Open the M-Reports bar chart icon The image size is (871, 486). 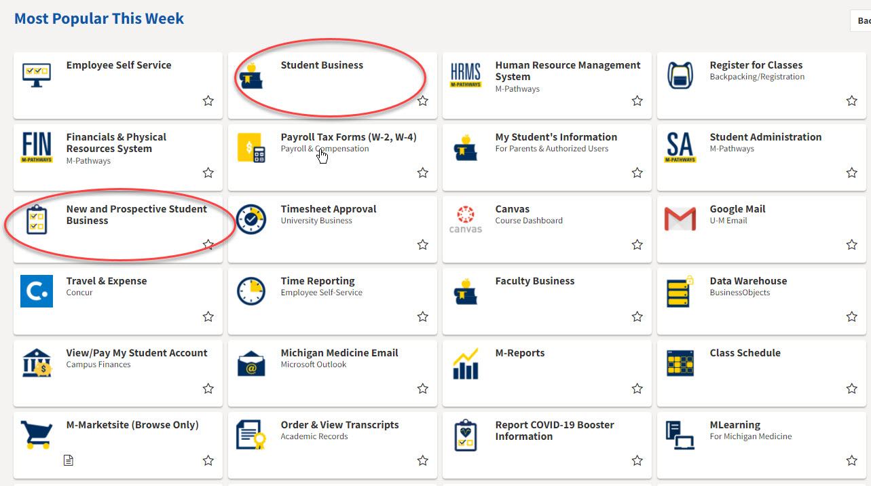[x=466, y=364]
